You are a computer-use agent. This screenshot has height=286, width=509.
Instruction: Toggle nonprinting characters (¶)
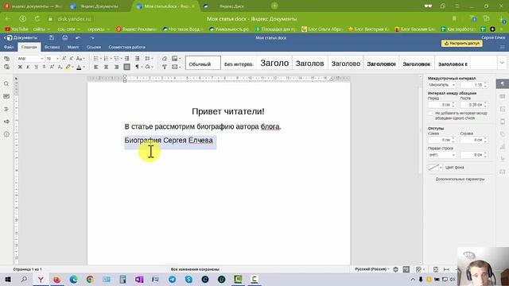click(x=138, y=67)
